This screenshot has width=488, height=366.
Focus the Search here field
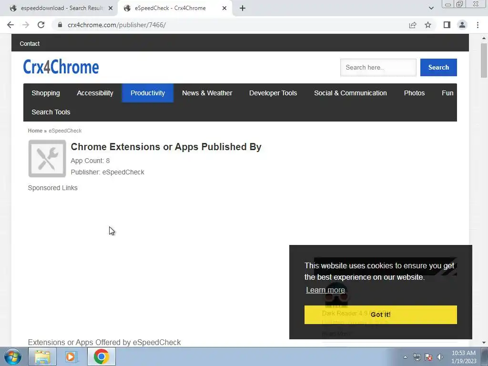click(378, 67)
